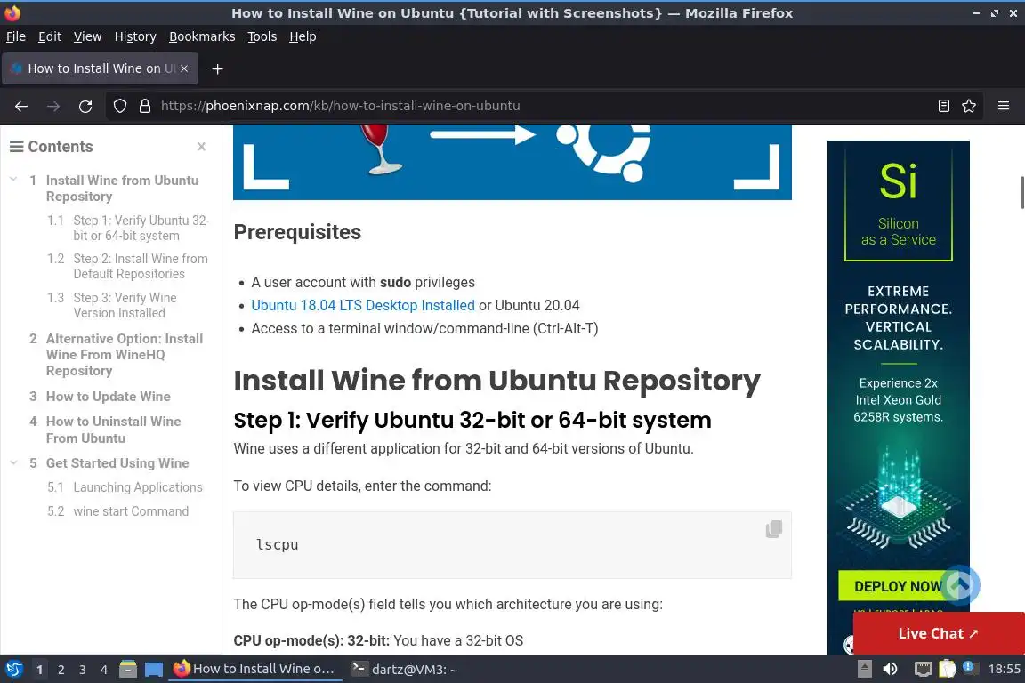1025x683 pixels.
Task: Open the Edit menu
Action: pos(50,36)
